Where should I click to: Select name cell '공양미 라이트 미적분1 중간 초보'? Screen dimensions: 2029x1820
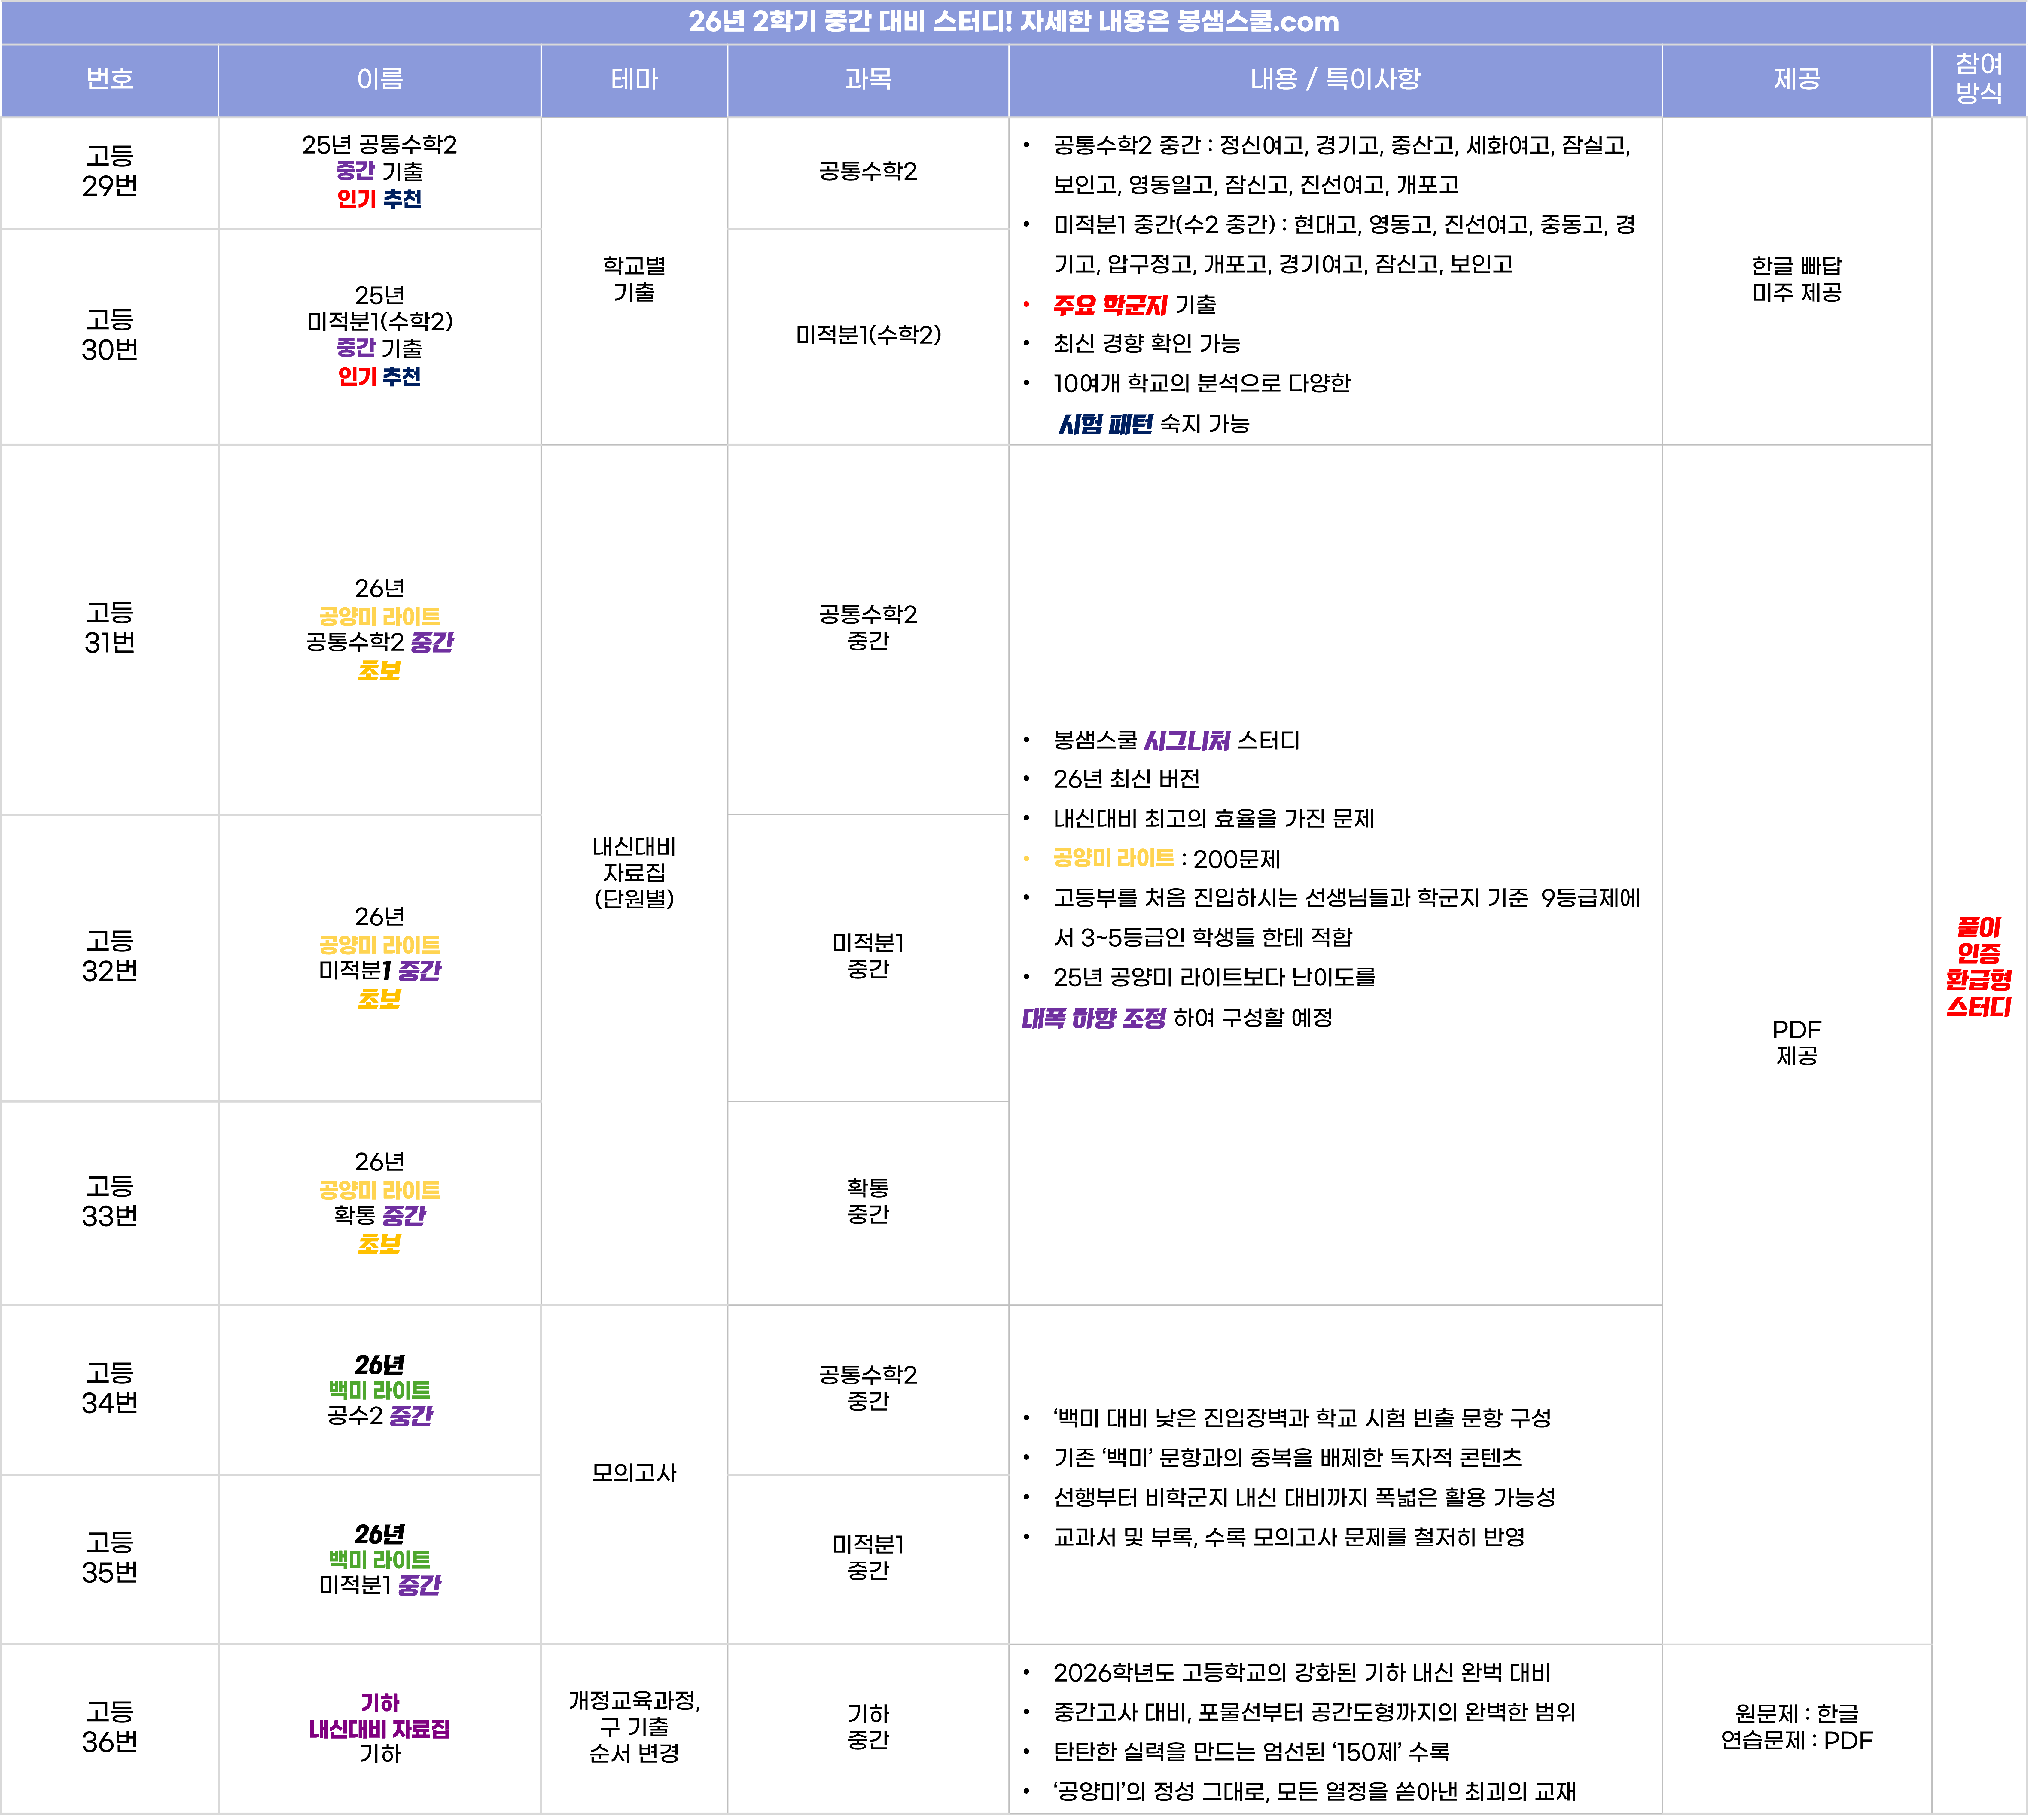380,958
